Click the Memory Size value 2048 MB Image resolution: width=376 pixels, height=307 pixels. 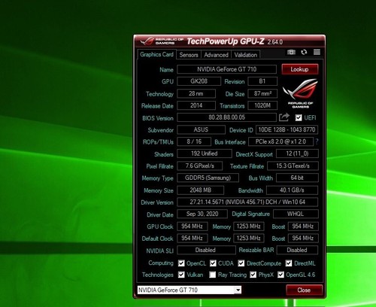[x=200, y=190]
